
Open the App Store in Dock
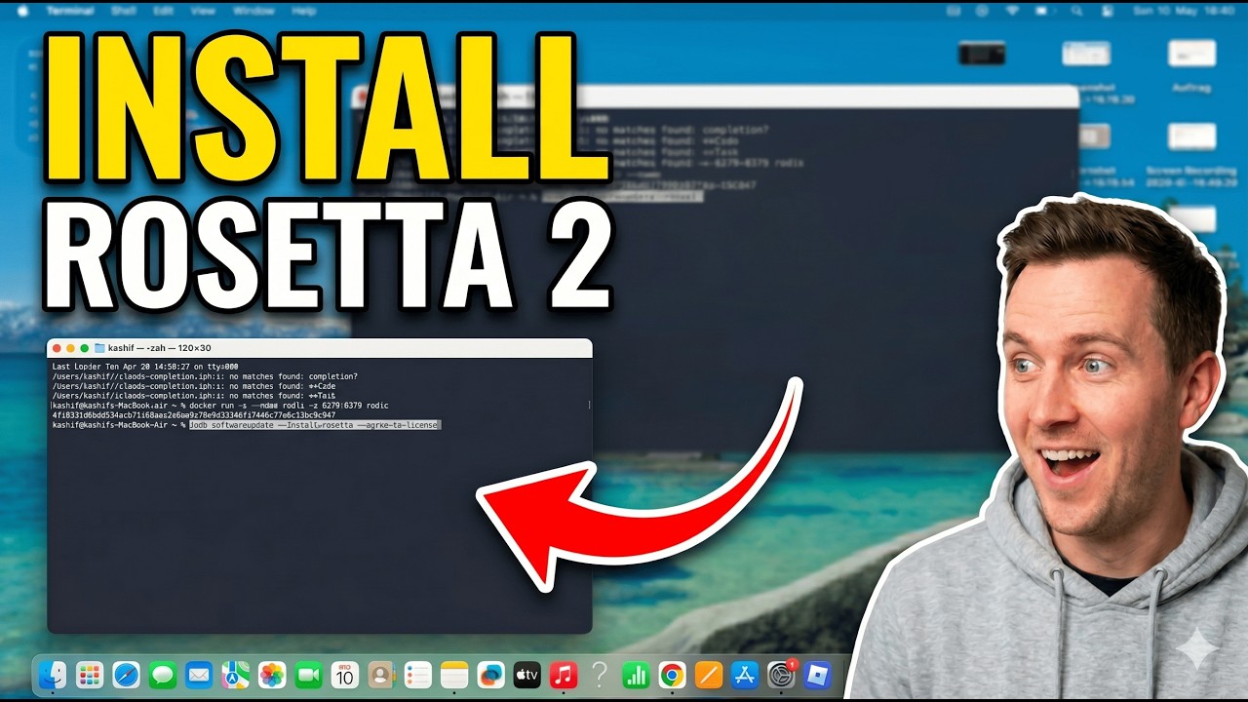pos(745,674)
